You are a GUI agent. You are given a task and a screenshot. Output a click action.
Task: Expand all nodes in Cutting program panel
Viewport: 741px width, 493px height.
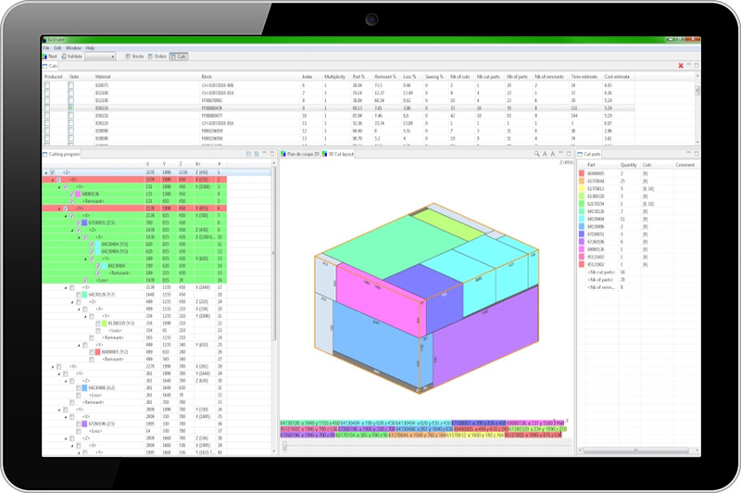click(x=257, y=154)
